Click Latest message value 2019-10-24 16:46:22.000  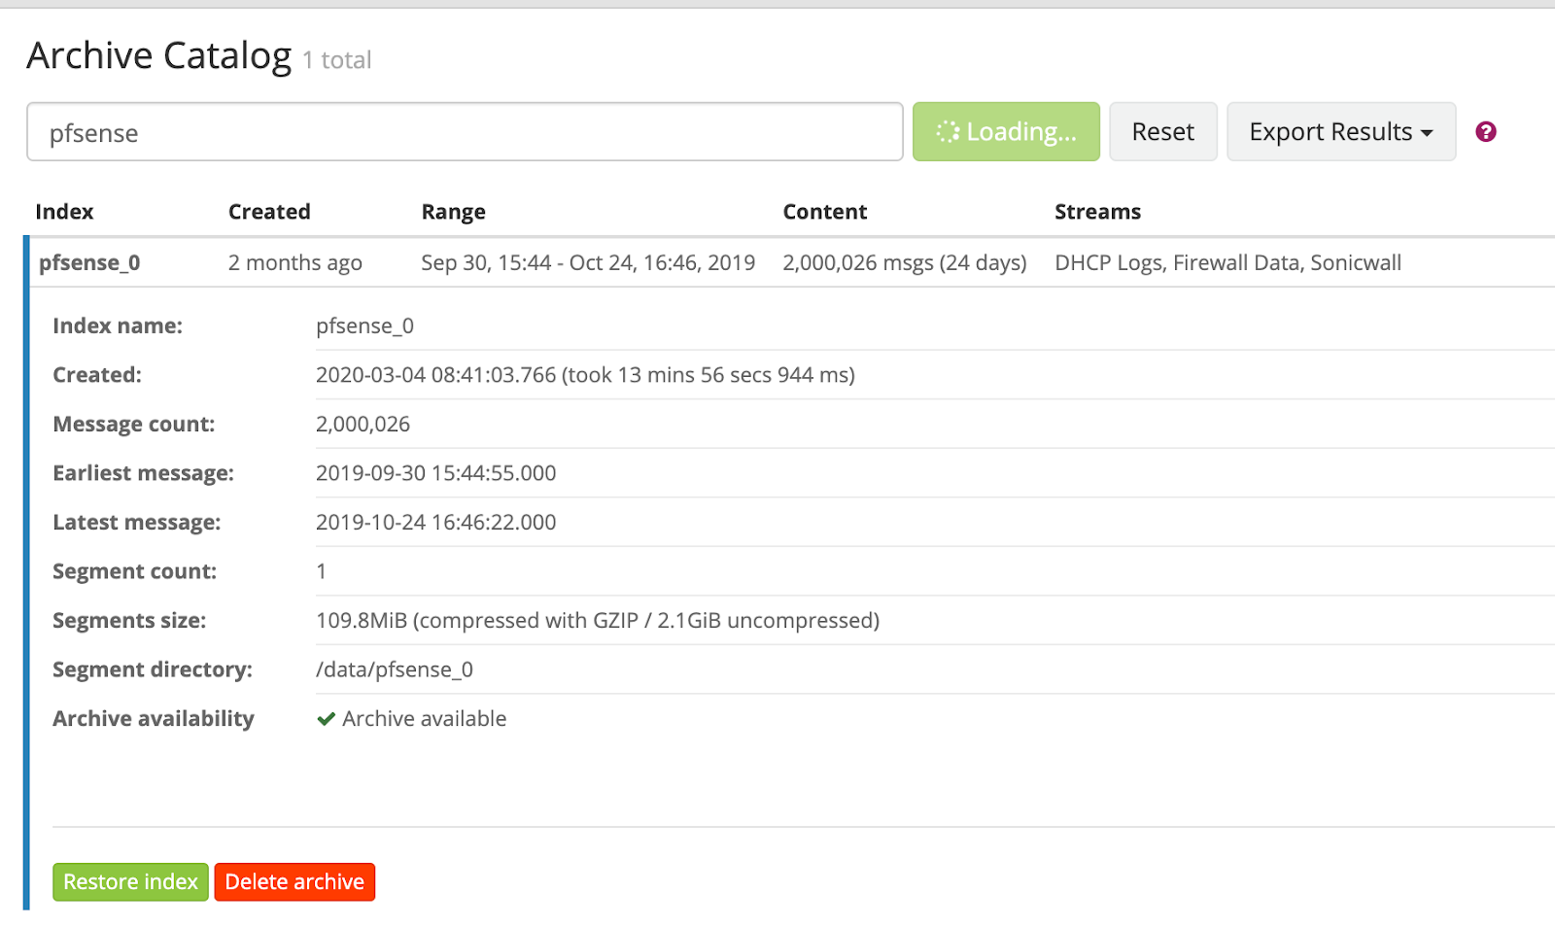click(435, 523)
